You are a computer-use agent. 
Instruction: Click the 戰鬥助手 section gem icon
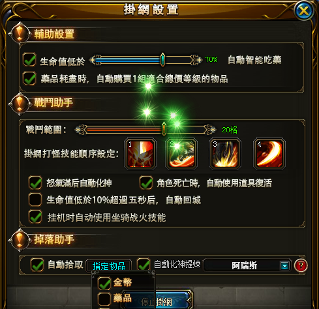click(x=20, y=104)
